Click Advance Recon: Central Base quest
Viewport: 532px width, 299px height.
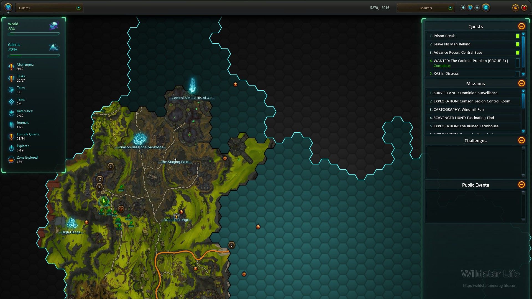457,53
